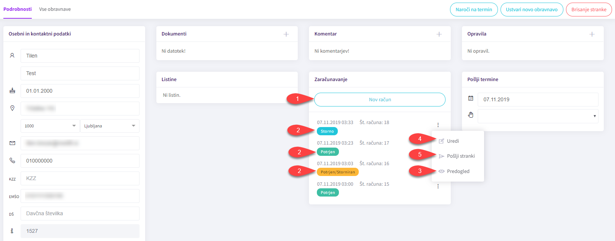
Task: Open three-dot menu for invoice 18
Action: tap(438, 125)
